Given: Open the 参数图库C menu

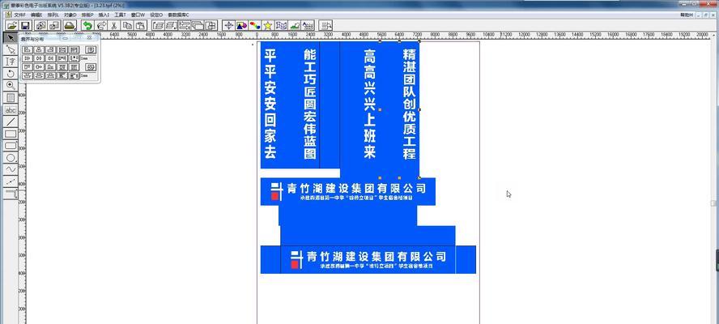Looking at the screenshot, I should click(x=178, y=15).
